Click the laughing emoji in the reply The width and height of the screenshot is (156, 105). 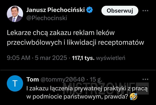point(134,96)
